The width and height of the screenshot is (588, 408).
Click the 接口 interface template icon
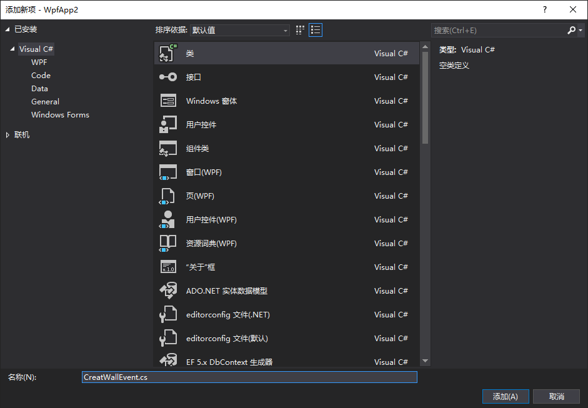pos(168,77)
